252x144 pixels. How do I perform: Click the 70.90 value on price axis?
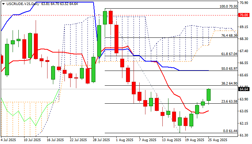244,3
